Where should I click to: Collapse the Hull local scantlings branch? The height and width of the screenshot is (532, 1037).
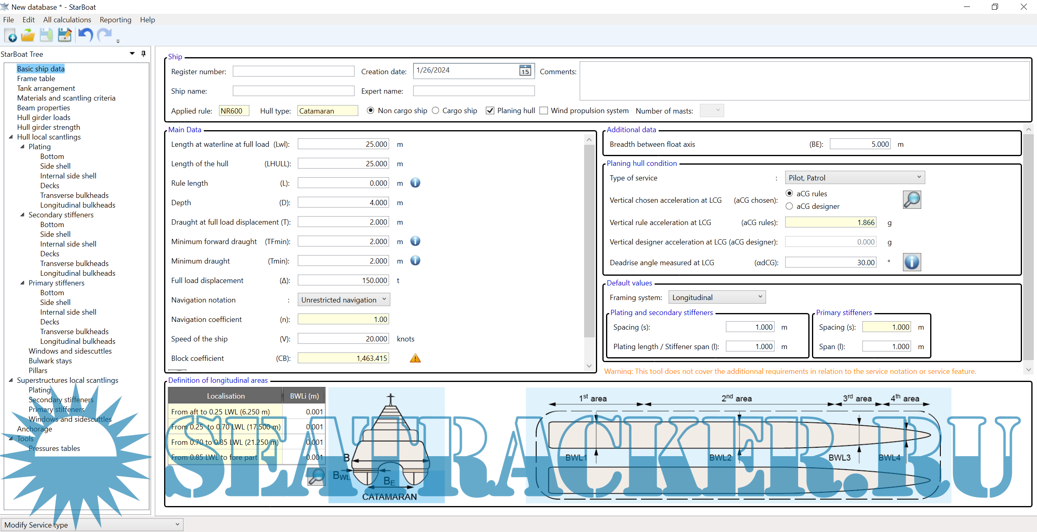click(x=11, y=137)
